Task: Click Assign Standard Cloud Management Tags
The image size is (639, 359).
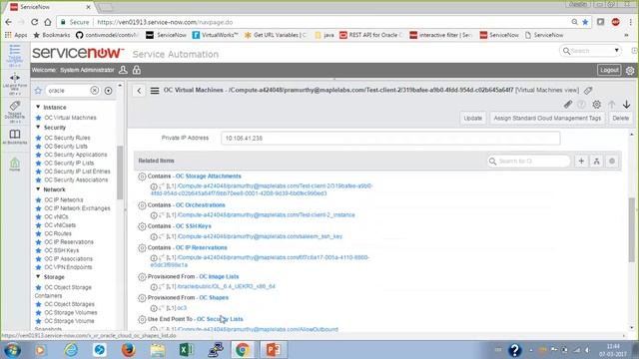Action: tap(547, 118)
